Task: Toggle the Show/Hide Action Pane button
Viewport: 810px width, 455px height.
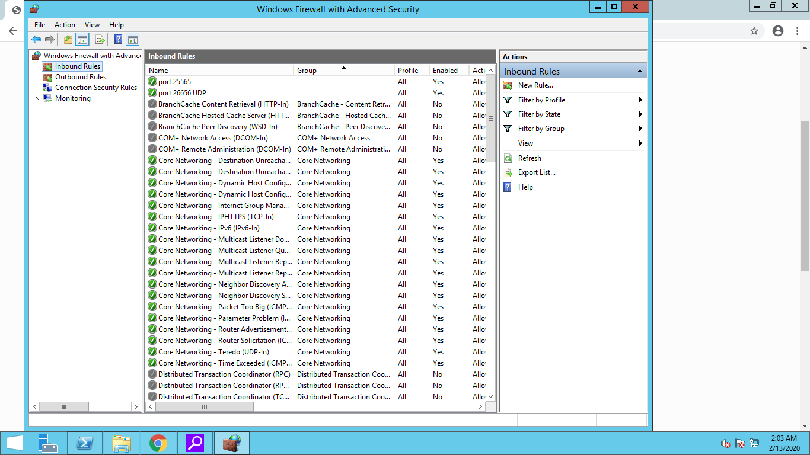Action: pyautogui.click(x=133, y=40)
